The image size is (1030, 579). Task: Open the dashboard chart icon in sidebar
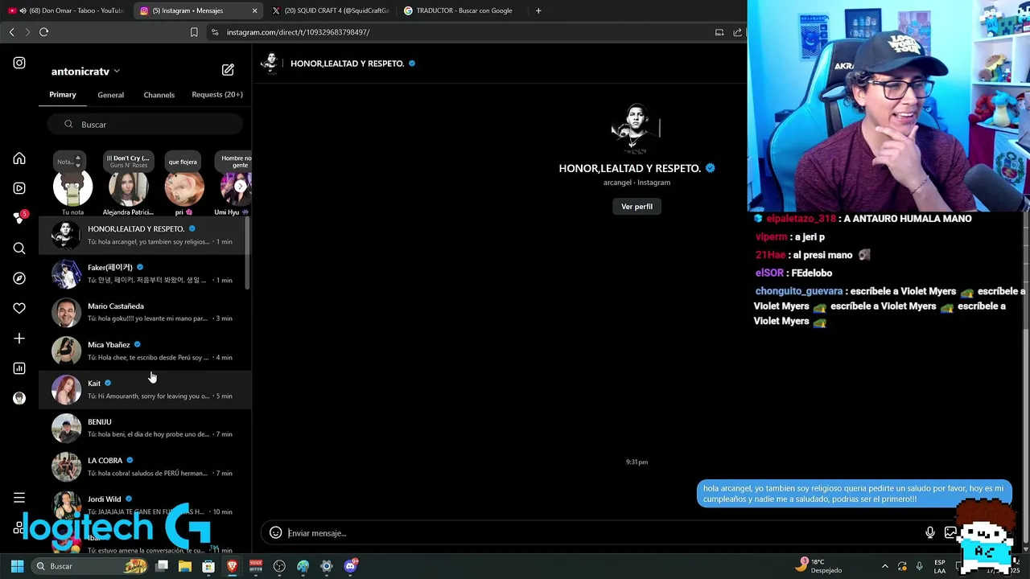19,368
